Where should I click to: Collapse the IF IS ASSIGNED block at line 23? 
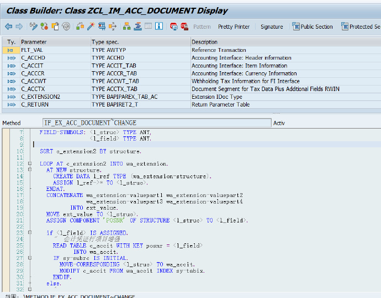point(30,232)
